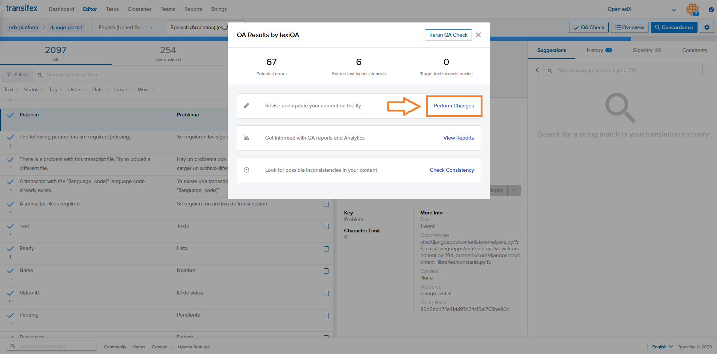
Task: Open the Glossaries menu item
Action: coord(139,9)
